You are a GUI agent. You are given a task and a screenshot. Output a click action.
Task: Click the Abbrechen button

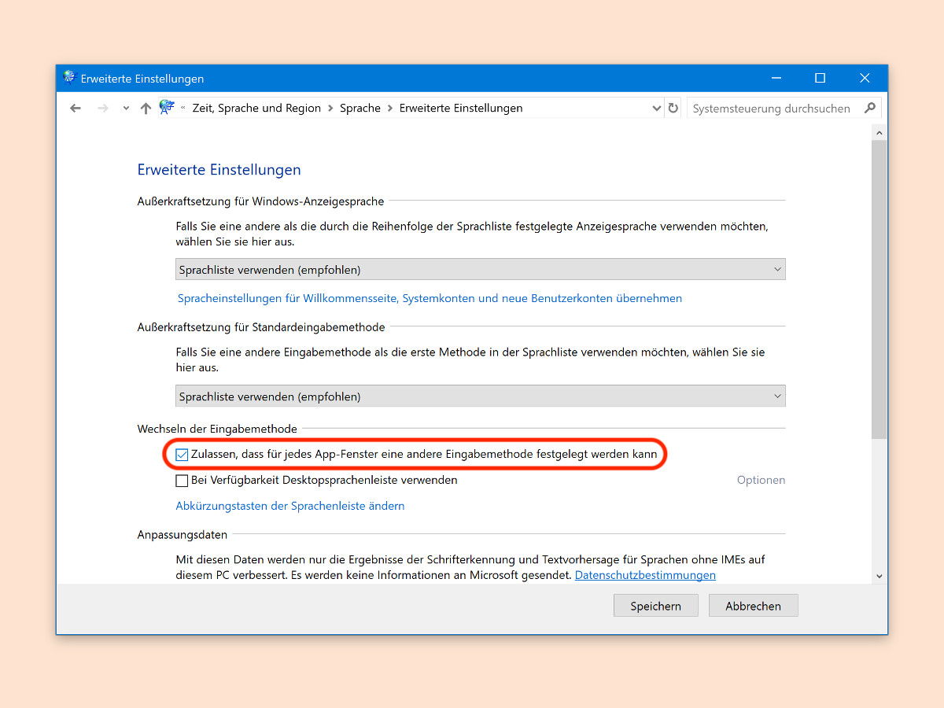coord(753,606)
